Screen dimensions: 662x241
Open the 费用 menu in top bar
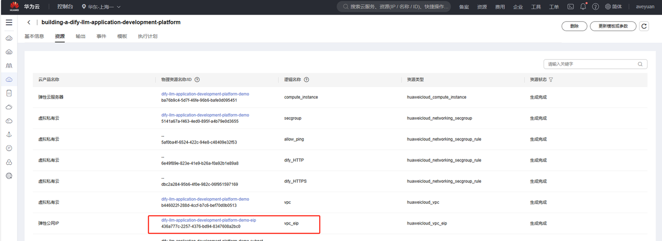(x=500, y=7)
